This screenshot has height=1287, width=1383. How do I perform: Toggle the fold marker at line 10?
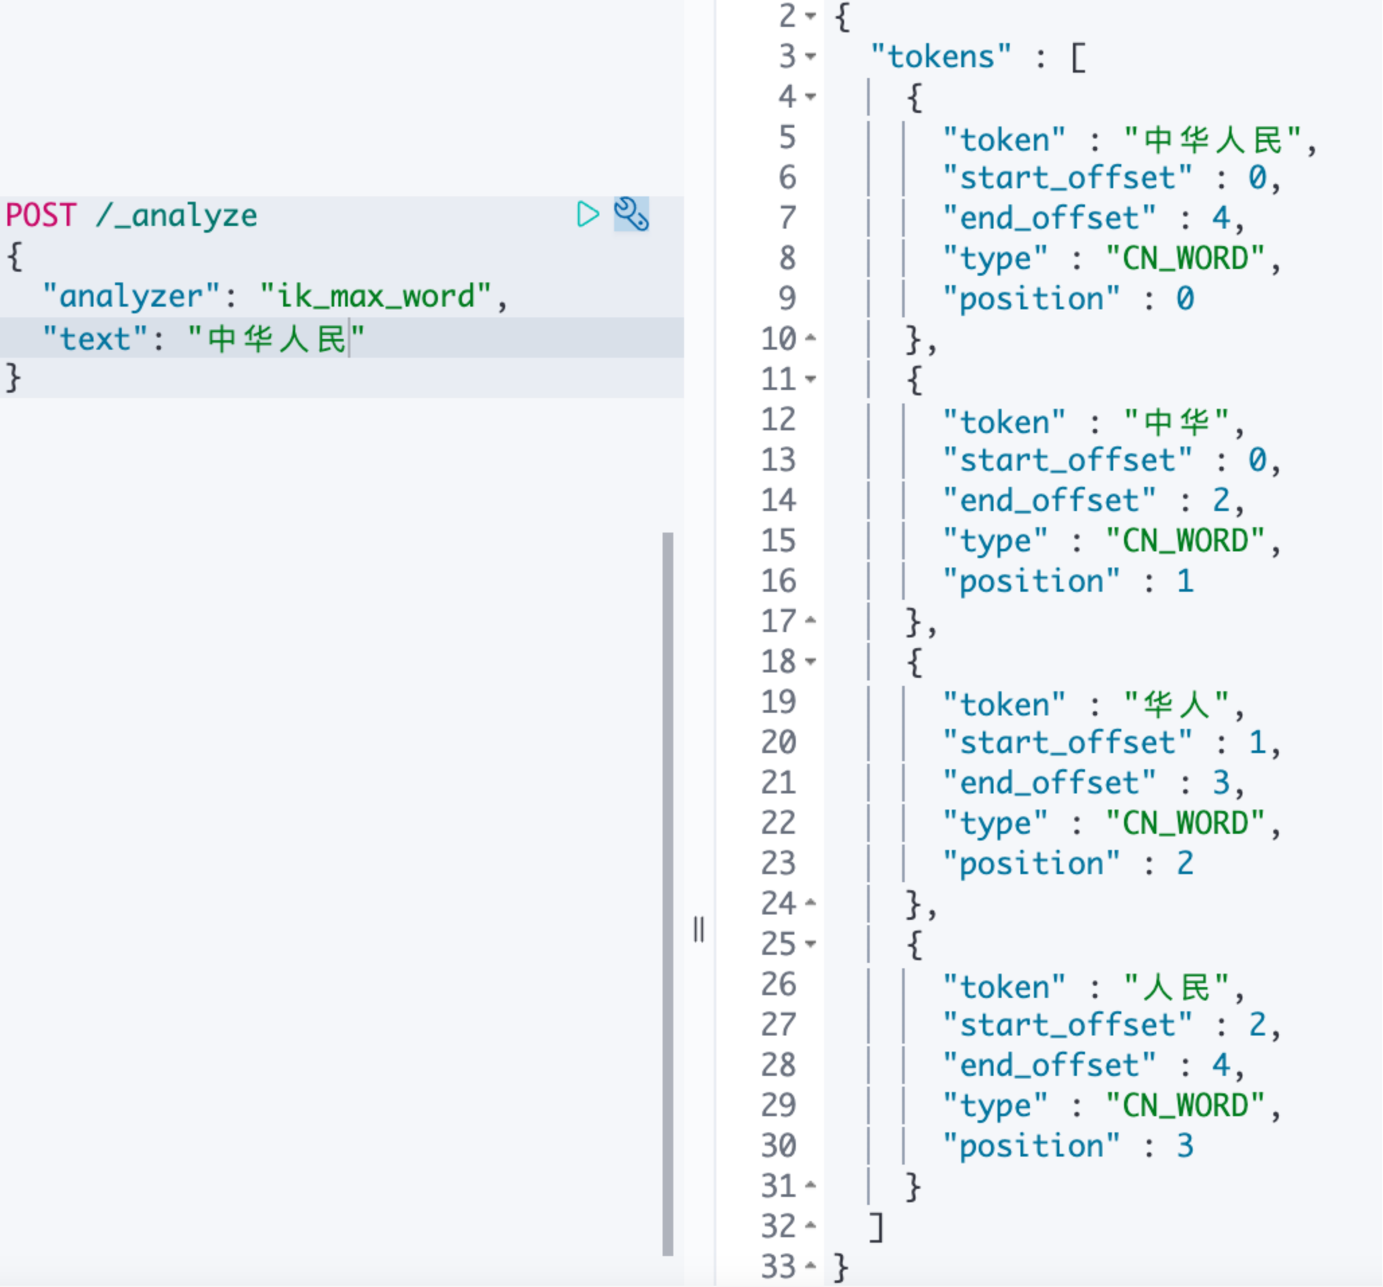coord(811,339)
